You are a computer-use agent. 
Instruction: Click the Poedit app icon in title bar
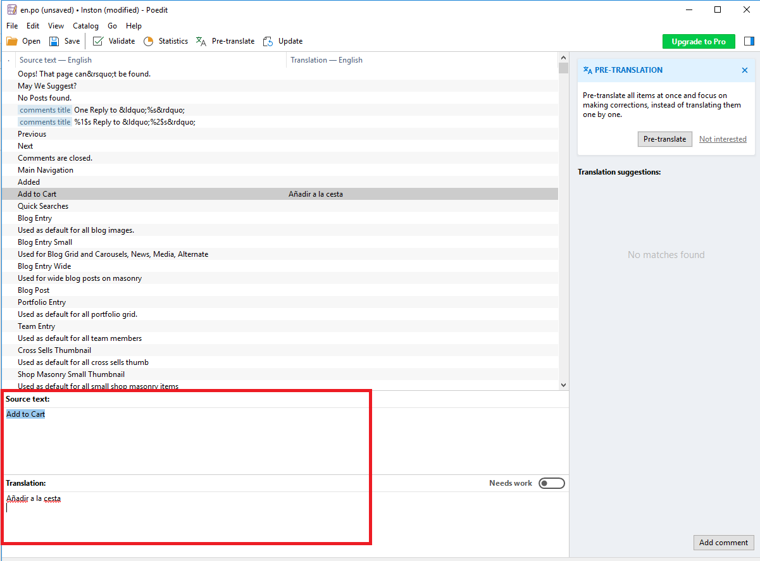tap(11, 10)
